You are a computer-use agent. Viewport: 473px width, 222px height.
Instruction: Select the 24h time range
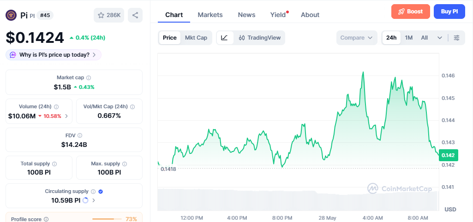click(391, 38)
